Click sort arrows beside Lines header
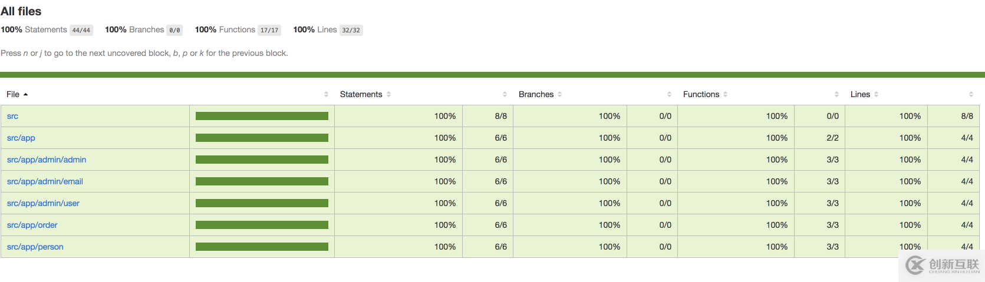The height and width of the screenshot is (282, 985). [x=877, y=94]
